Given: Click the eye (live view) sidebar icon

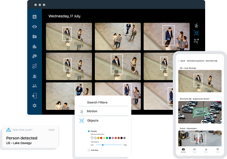Looking at the screenshot, I should (34, 27).
